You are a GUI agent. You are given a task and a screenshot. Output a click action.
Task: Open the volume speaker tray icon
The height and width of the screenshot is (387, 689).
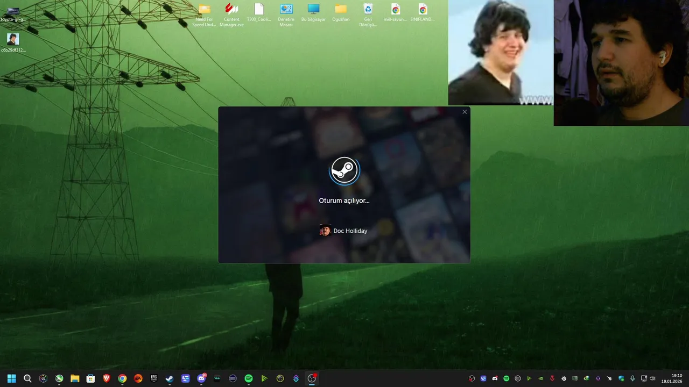652,378
